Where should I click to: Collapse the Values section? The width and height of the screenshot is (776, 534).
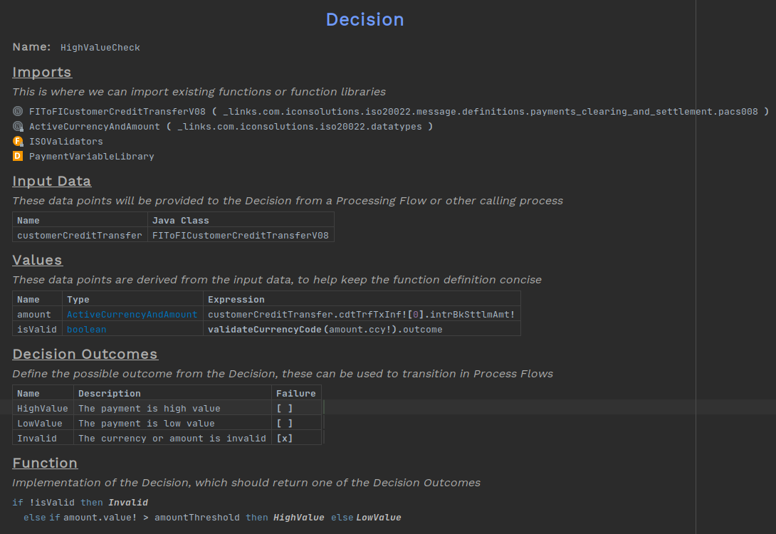tap(37, 260)
